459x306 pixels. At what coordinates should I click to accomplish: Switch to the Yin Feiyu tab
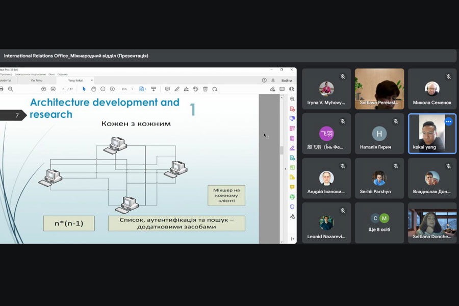[x=37, y=80]
